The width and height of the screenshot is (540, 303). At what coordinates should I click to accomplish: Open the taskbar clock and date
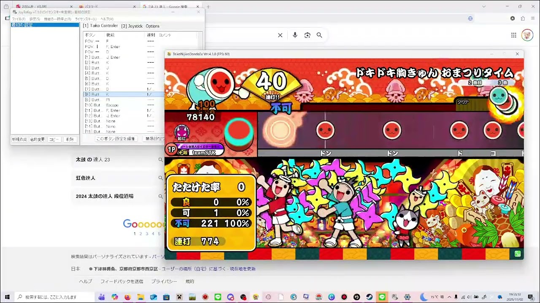[x=515, y=297]
